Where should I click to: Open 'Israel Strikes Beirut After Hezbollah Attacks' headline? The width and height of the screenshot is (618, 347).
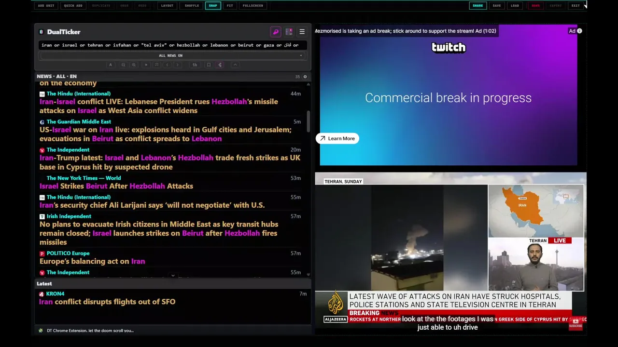coord(116,186)
